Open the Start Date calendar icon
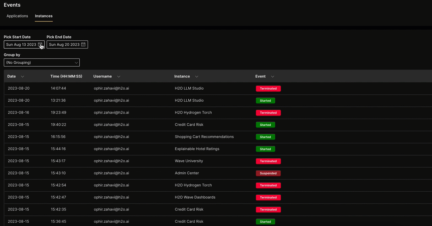 click(x=40, y=44)
